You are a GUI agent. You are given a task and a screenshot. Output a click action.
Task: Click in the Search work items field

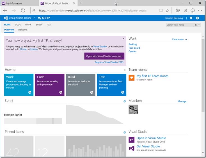point(180,25)
